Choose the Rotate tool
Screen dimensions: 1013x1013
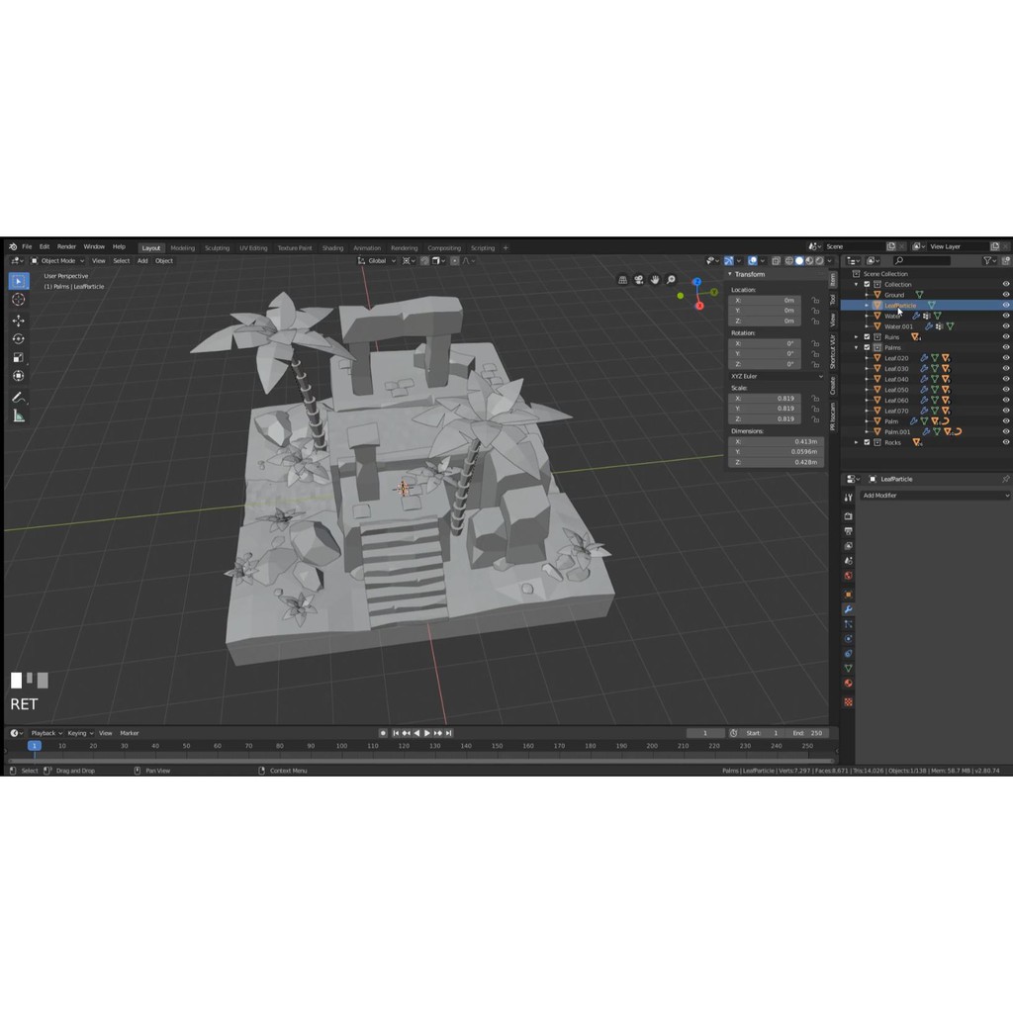click(x=18, y=339)
